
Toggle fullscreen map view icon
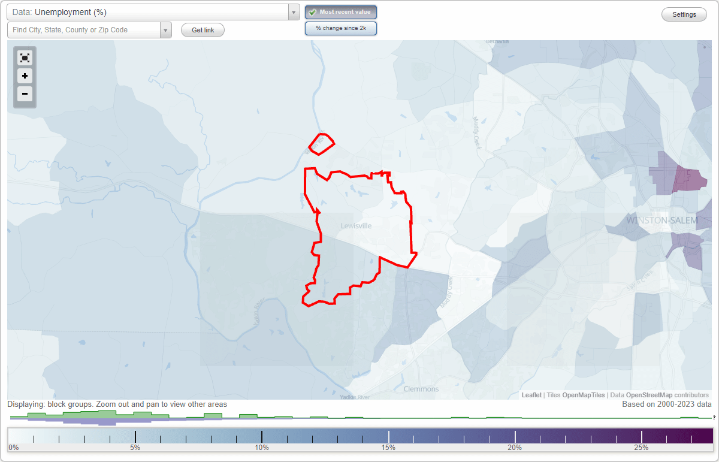pos(25,58)
